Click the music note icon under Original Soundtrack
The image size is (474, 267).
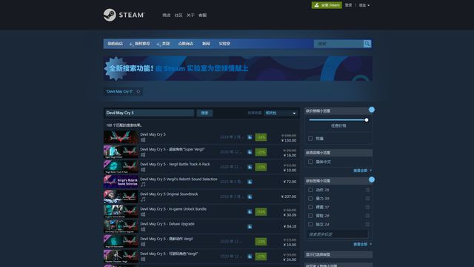tap(143, 200)
